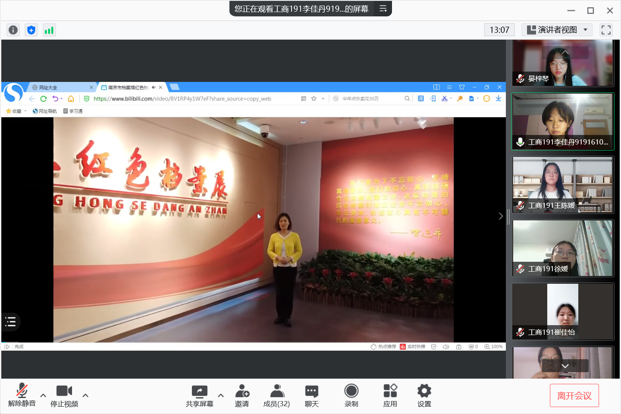Open the Invite participants icon

pos(242,395)
